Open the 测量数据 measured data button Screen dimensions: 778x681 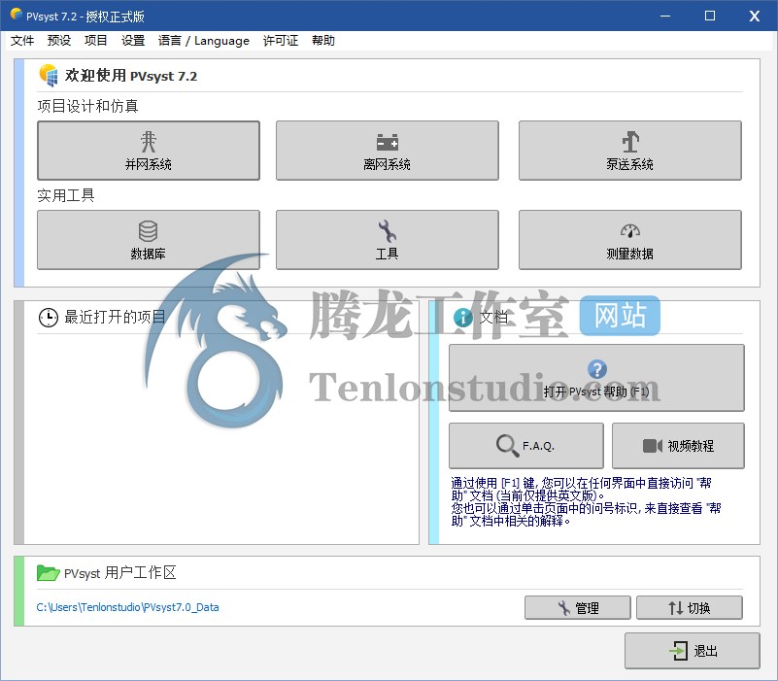[630, 240]
